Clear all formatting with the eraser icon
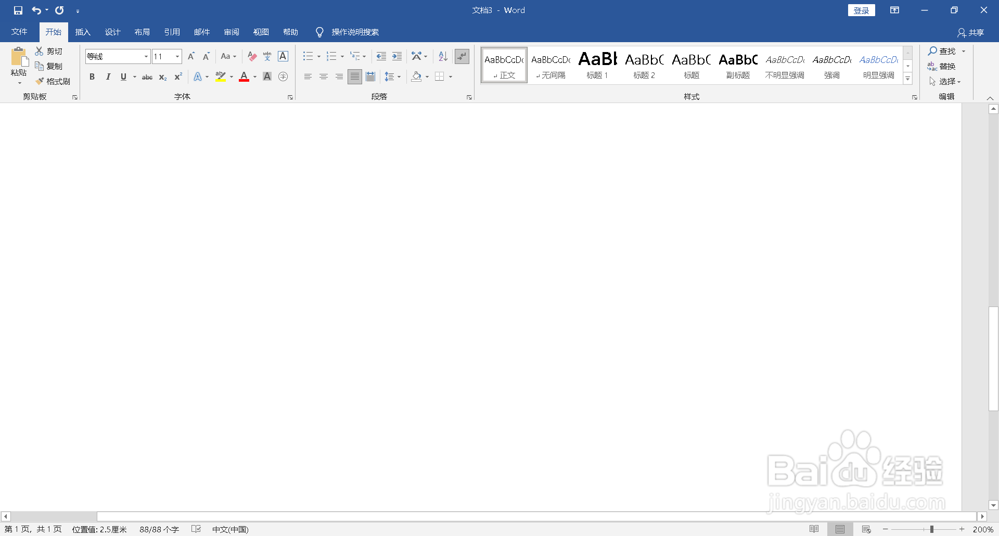 [252, 56]
